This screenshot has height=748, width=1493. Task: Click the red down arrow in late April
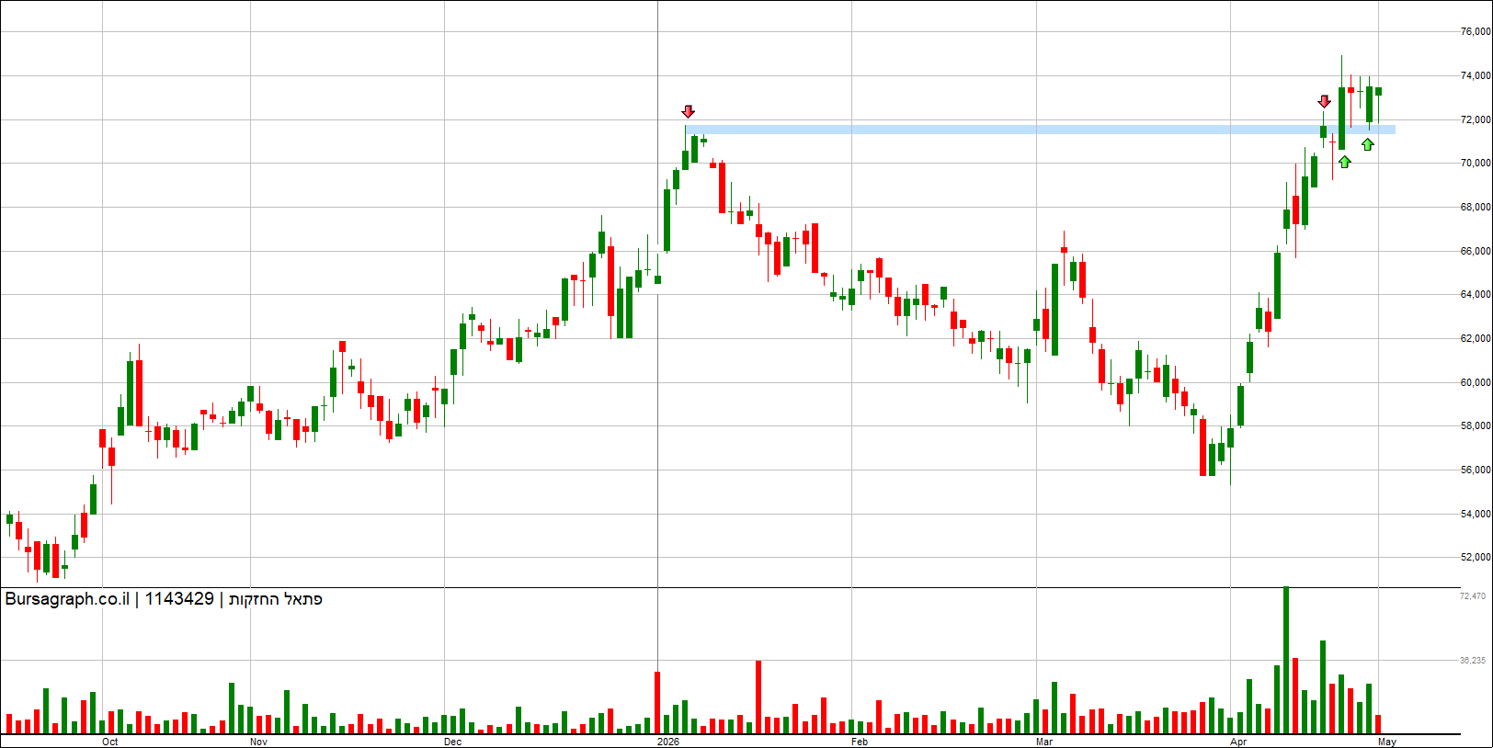1324,101
